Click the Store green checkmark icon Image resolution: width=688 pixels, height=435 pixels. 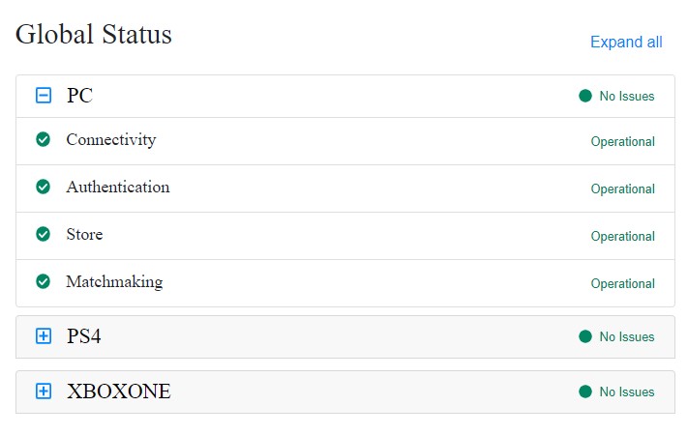tap(43, 234)
